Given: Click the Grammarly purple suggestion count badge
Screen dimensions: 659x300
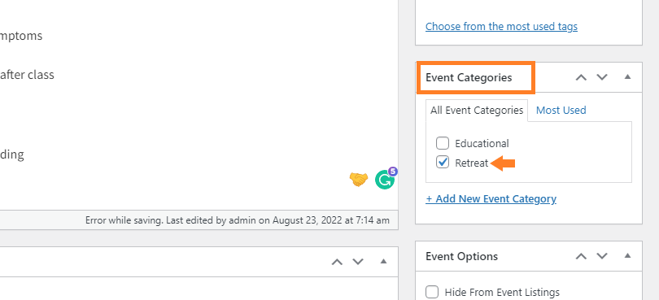Looking at the screenshot, I should click(392, 172).
